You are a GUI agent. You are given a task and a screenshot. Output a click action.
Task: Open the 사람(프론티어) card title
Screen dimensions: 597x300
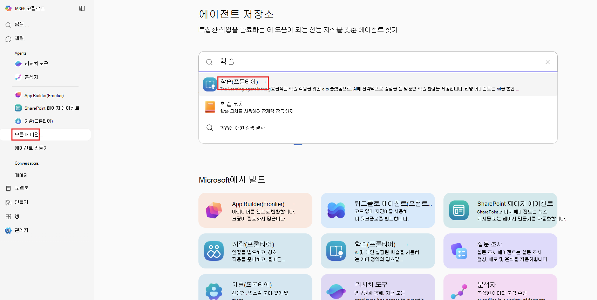(253, 244)
